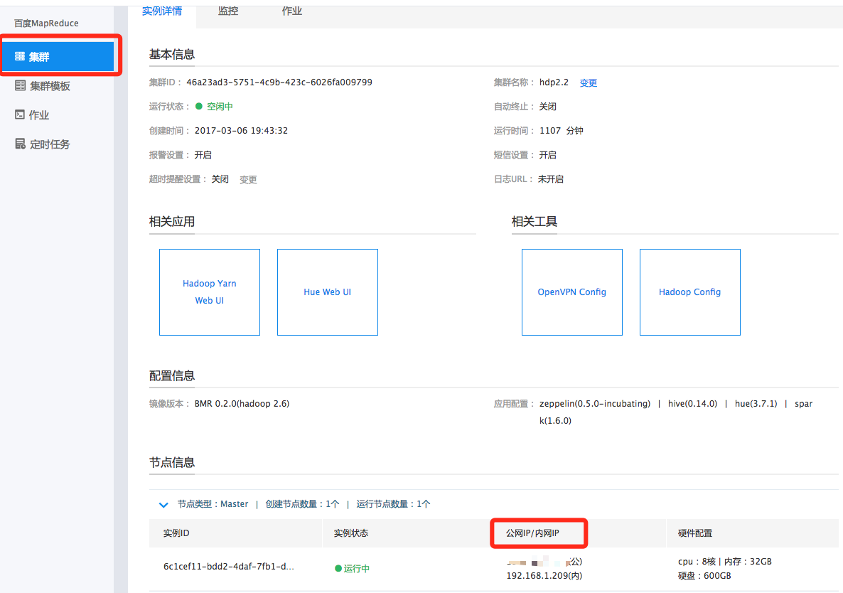
Task: Open Hadoop Yarn Web UI
Action: 210,292
